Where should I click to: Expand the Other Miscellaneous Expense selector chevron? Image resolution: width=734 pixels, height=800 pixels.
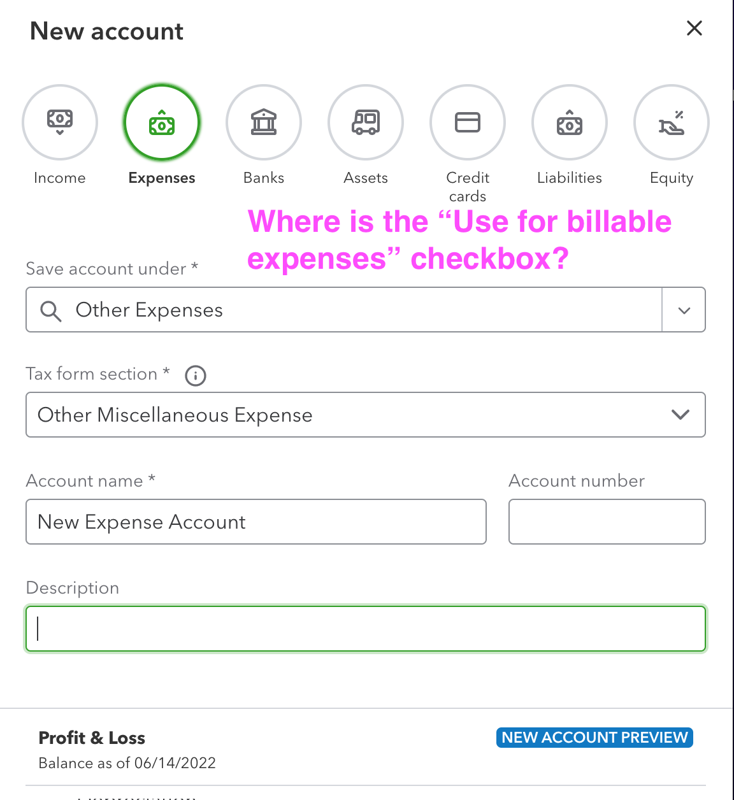tap(680, 415)
